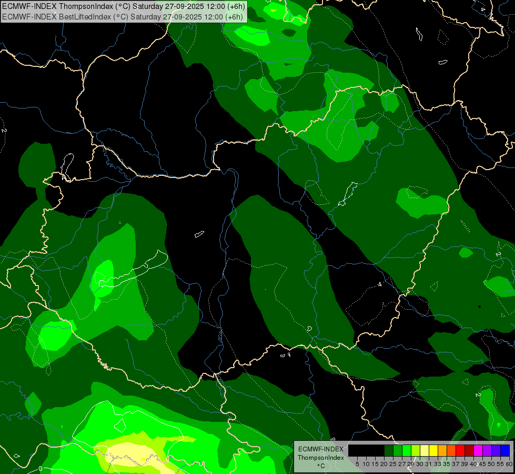Click the legend scale value 30
The height and width of the screenshot is (474, 515).
(420, 464)
